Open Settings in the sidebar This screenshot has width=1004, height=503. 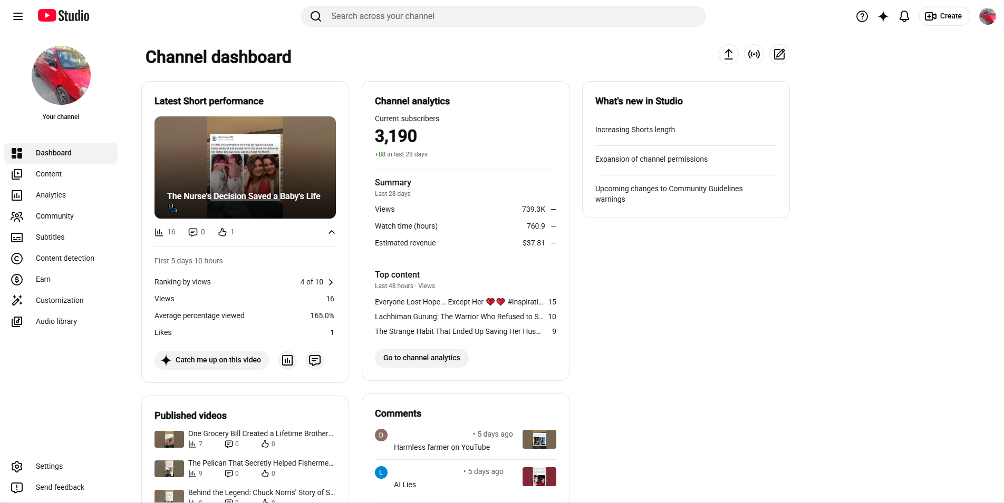point(61,466)
